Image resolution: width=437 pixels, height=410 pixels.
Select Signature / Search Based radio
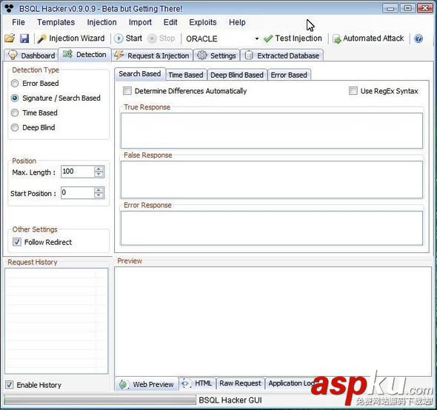pos(15,98)
